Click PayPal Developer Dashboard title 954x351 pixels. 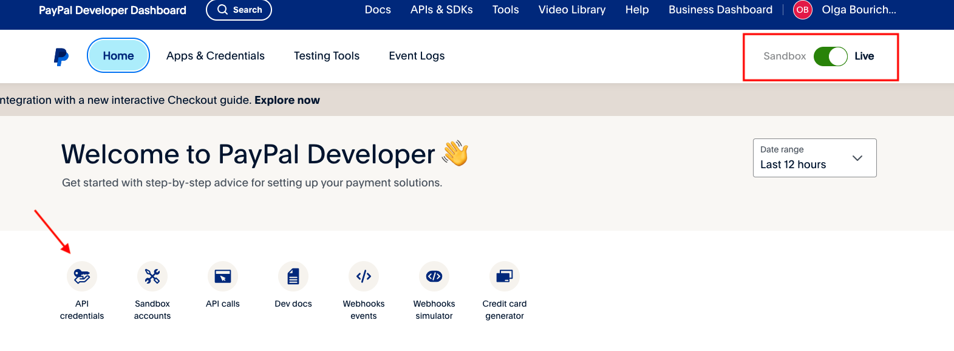(112, 10)
